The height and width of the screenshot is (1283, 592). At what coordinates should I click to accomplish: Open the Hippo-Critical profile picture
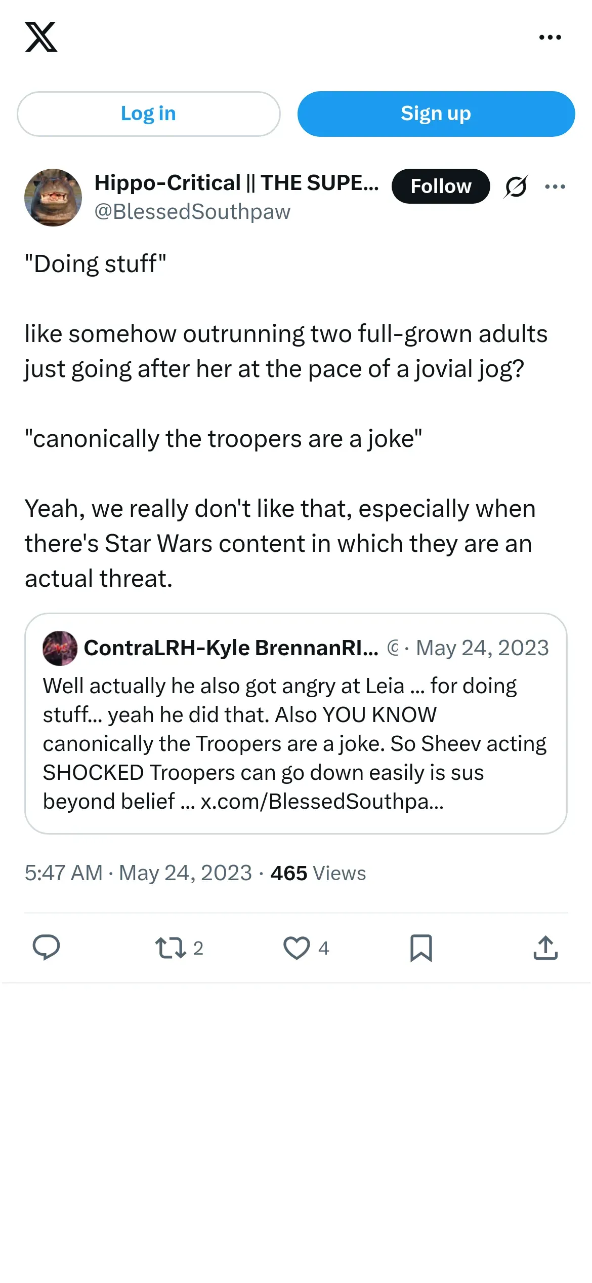53,198
